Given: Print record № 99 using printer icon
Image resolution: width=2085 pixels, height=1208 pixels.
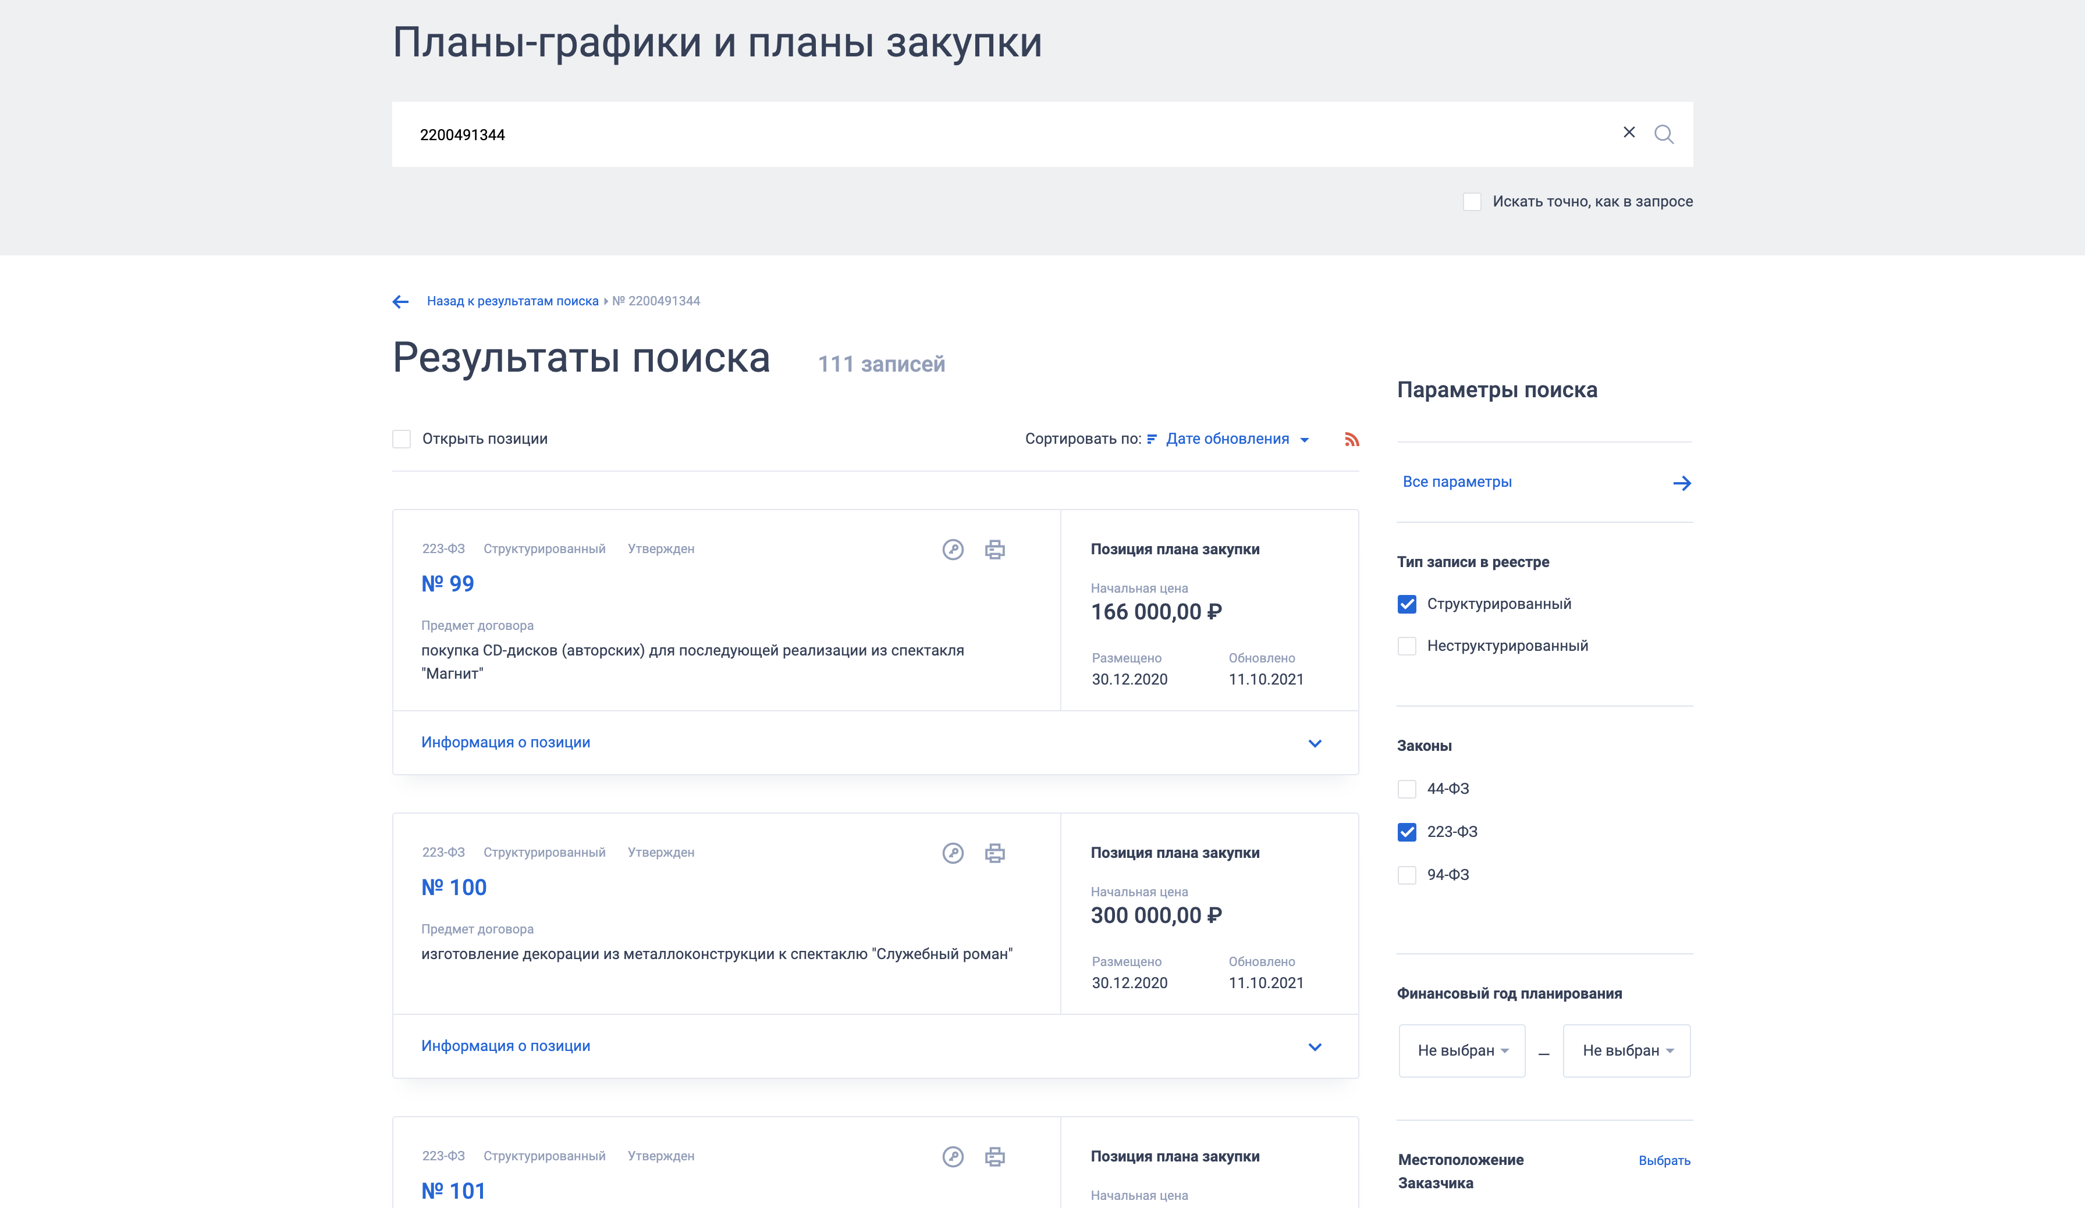Looking at the screenshot, I should (994, 550).
